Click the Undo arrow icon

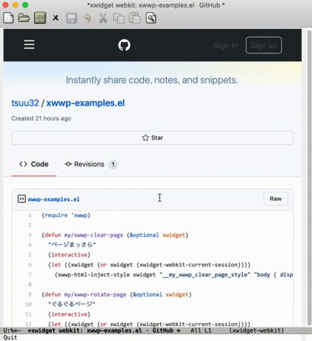click(87, 18)
